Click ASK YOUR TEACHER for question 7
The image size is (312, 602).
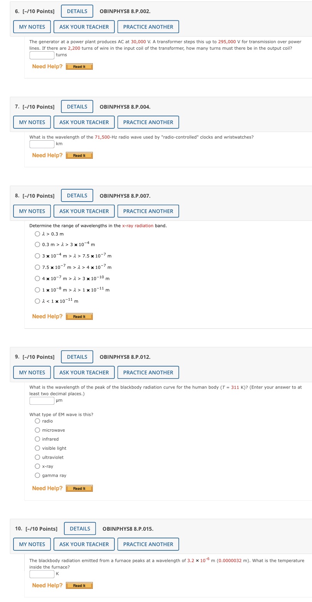pyautogui.click(x=84, y=122)
